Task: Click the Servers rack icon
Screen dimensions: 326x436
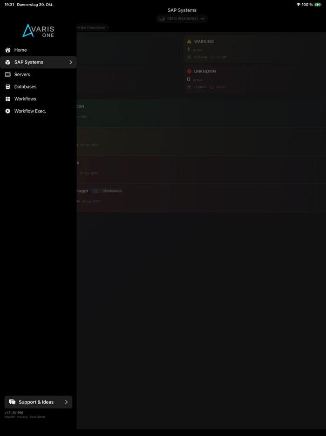Action: pyautogui.click(x=8, y=75)
